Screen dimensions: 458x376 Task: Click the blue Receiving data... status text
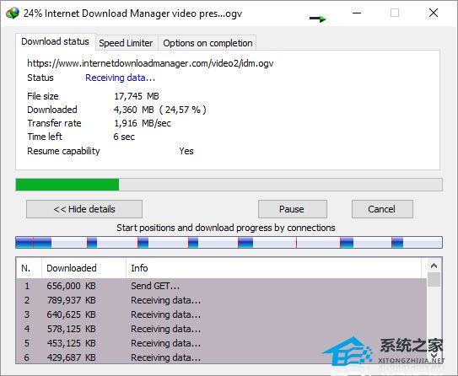pos(120,78)
